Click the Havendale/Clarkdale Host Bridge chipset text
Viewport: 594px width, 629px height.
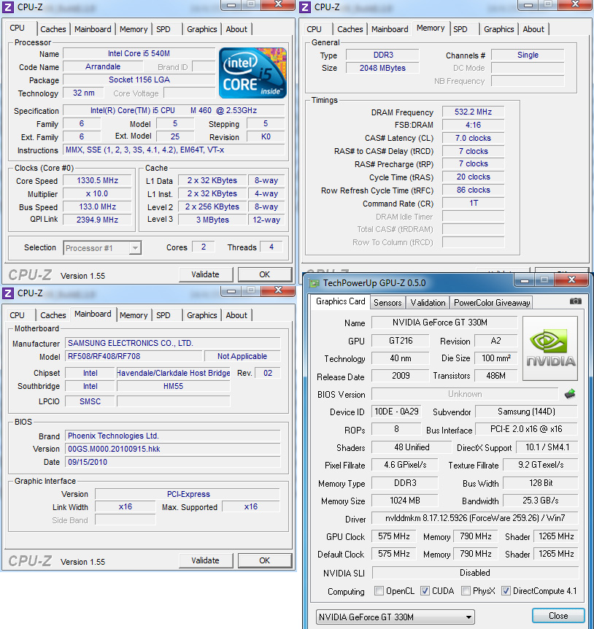[x=173, y=373]
